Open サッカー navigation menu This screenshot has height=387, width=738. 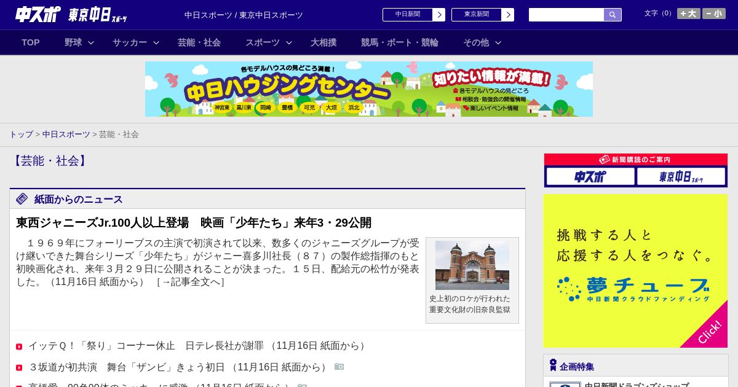pos(130,42)
